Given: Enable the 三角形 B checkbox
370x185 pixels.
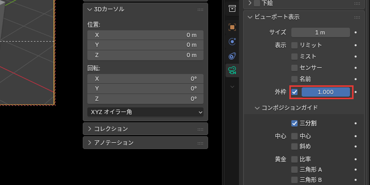Looking at the screenshot, I should pos(294,180).
